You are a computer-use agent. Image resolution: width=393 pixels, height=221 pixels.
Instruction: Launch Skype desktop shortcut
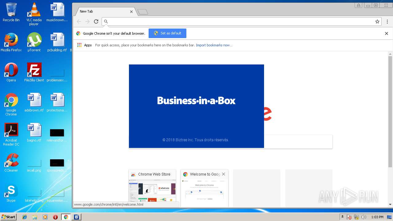pos(11,192)
